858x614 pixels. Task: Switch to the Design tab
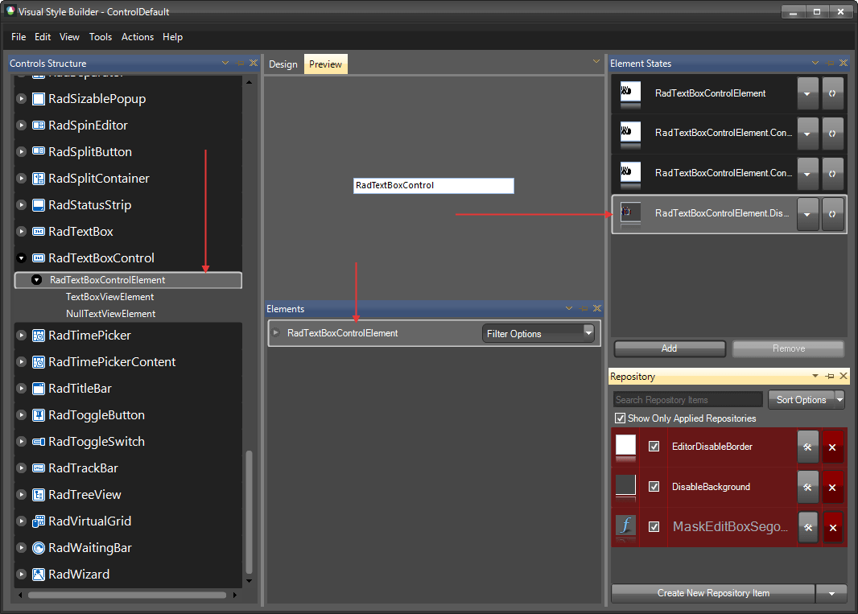tap(283, 64)
